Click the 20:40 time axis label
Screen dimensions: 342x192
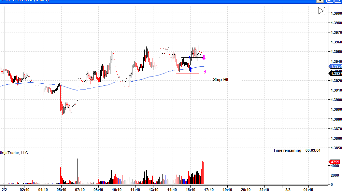pyautogui.click(x=246, y=190)
